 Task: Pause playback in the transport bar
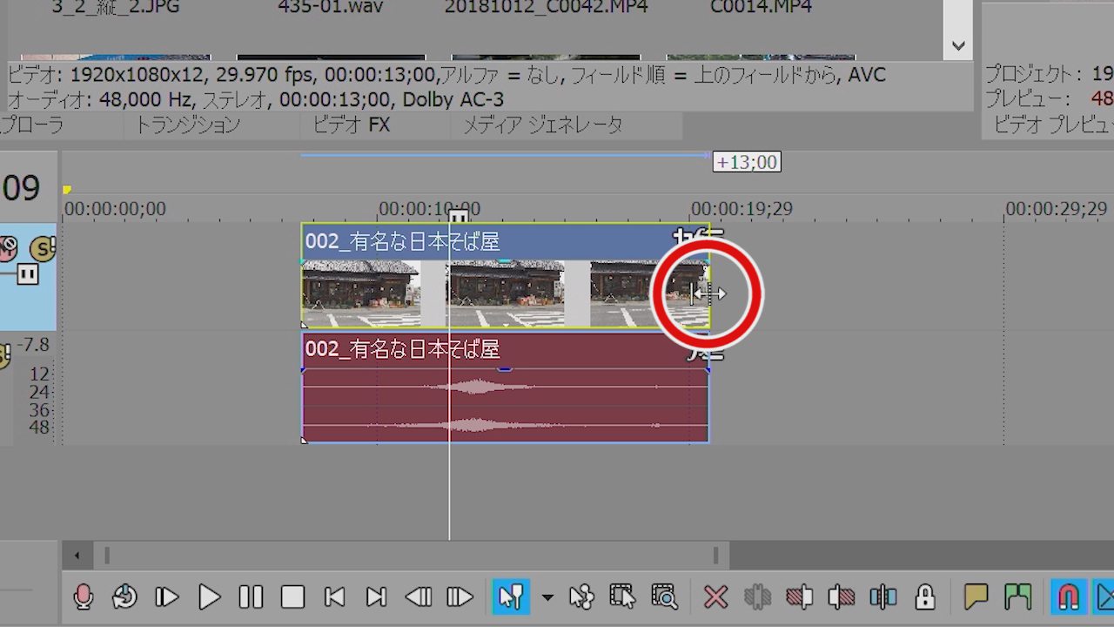coord(251,597)
